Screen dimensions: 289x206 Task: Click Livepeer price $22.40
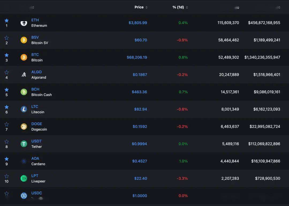(x=141, y=178)
